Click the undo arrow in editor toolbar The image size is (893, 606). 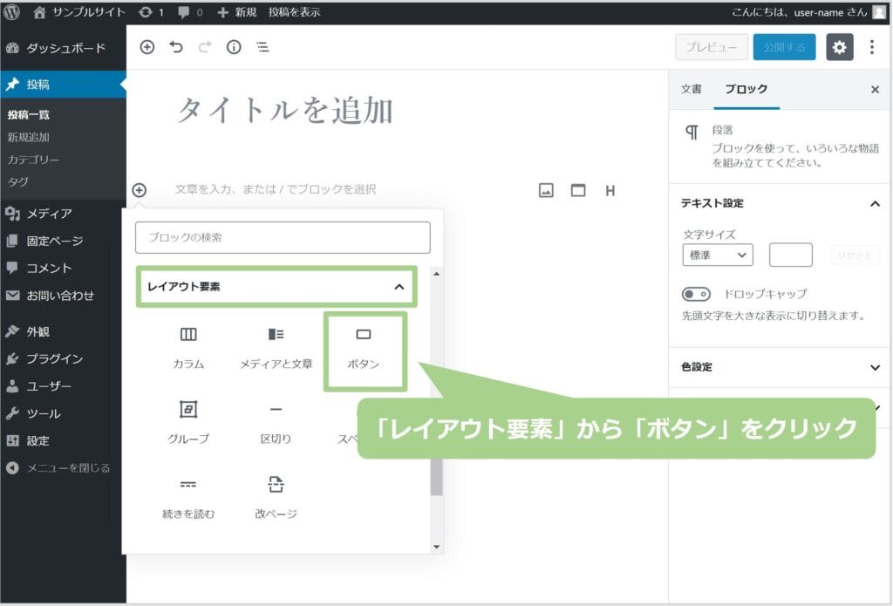click(176, 48)
